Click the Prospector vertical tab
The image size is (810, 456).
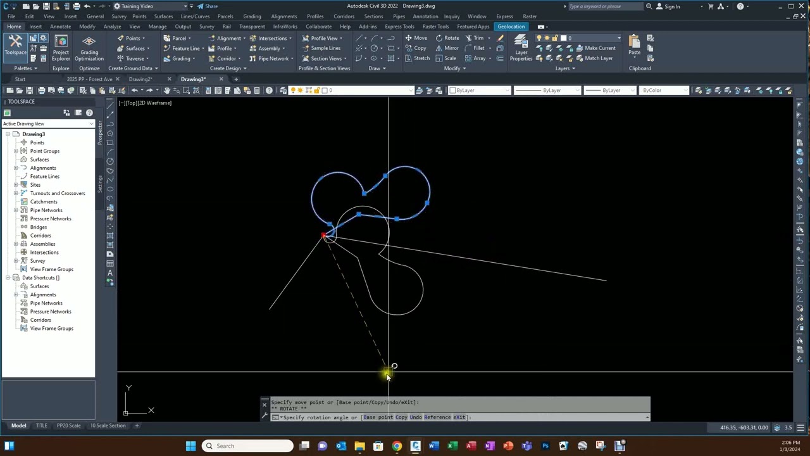point(99,132)
